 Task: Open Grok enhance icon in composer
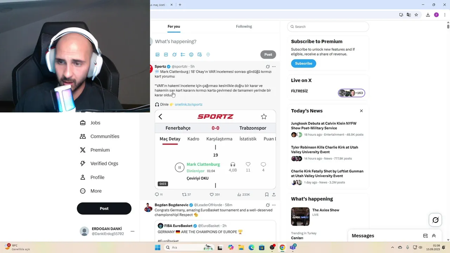point(174,54)
